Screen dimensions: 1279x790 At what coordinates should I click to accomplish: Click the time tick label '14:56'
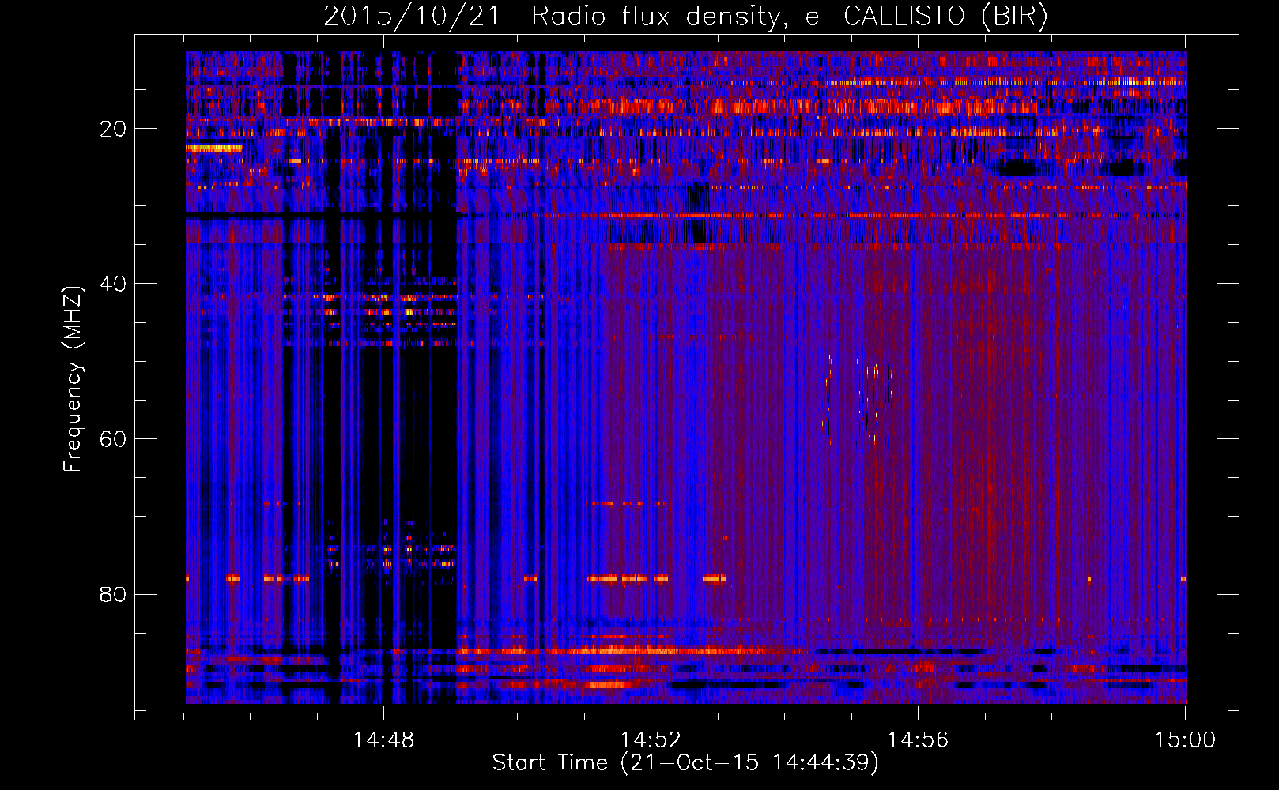click(918, 740)
